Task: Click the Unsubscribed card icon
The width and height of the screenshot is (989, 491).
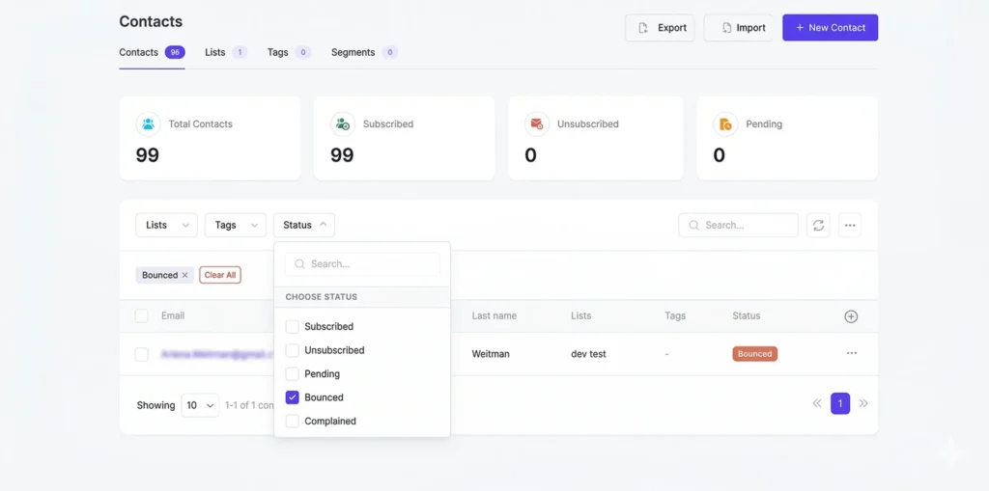Action: pyautogui.click(x=536, y=123)
